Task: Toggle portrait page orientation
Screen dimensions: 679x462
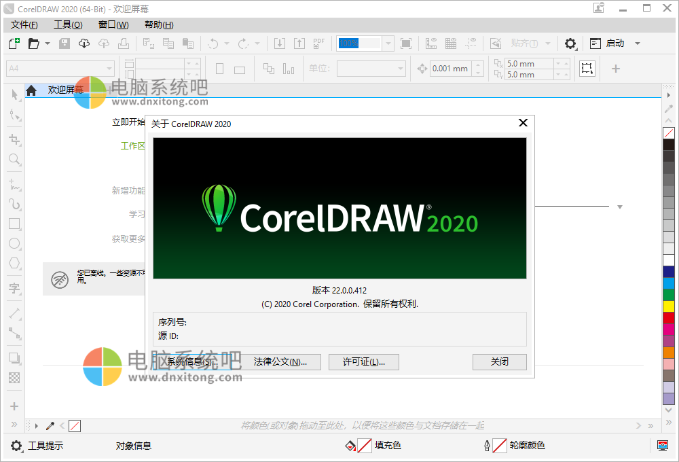Action: click(219, 69)
